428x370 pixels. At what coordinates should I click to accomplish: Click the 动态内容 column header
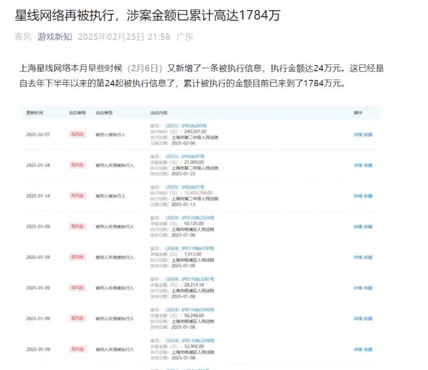(159, 113)
